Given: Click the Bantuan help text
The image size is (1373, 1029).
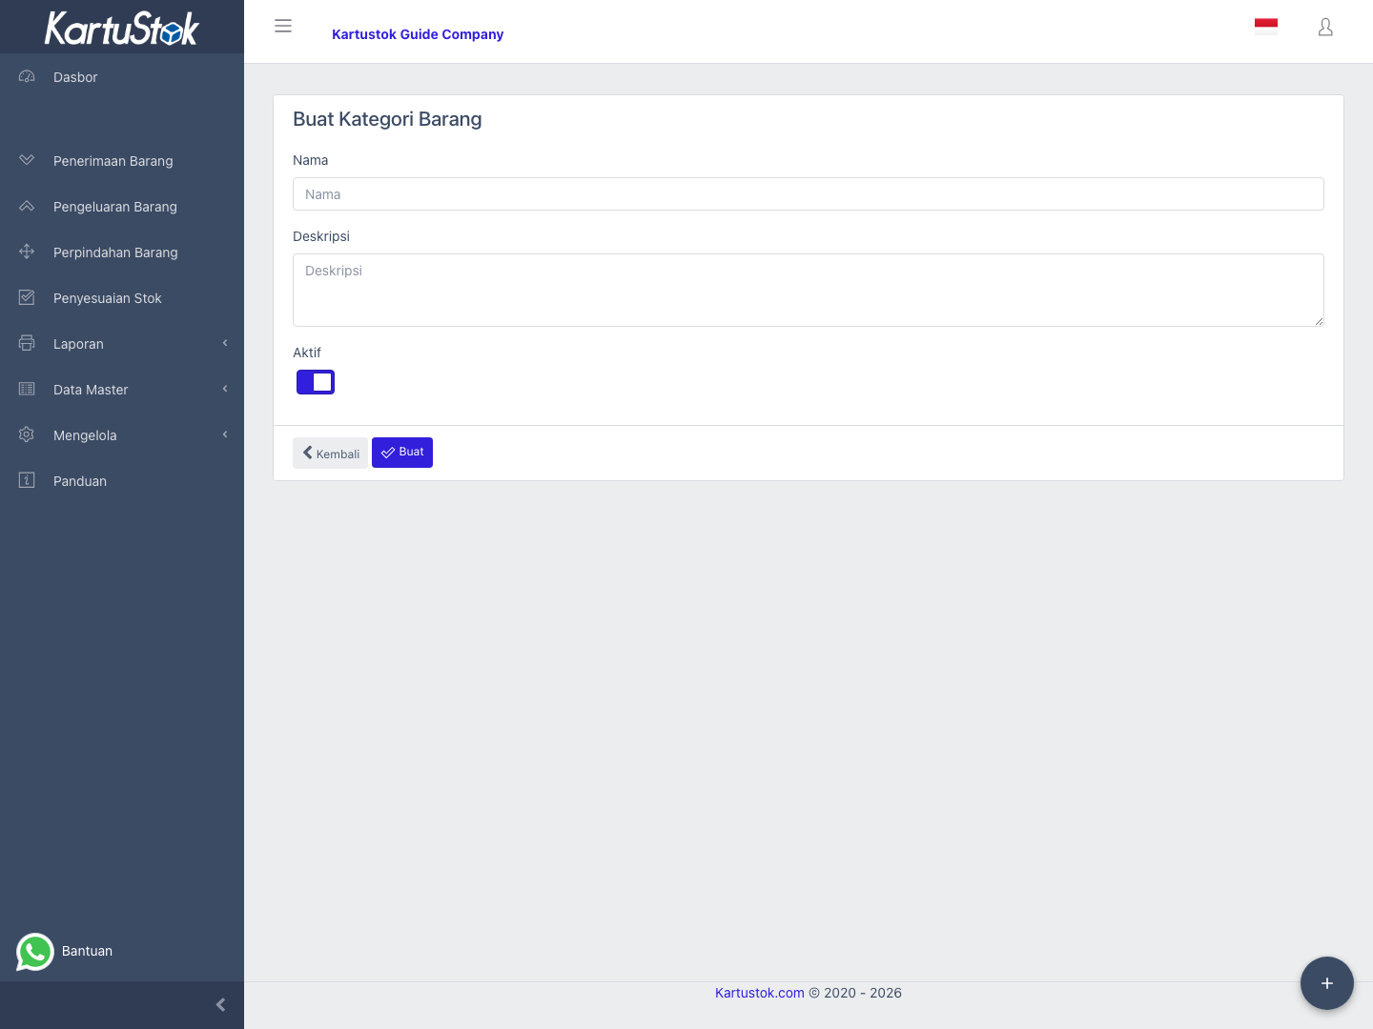Looking at the screenshot, I should [x=87, y=951].
